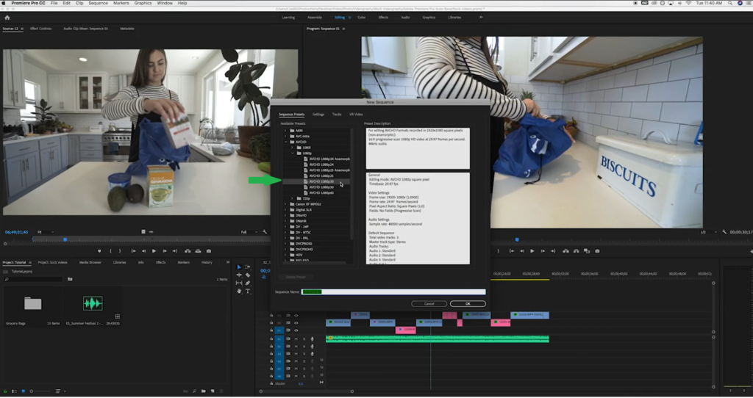Switch Project panel to list view

(15, 391)
